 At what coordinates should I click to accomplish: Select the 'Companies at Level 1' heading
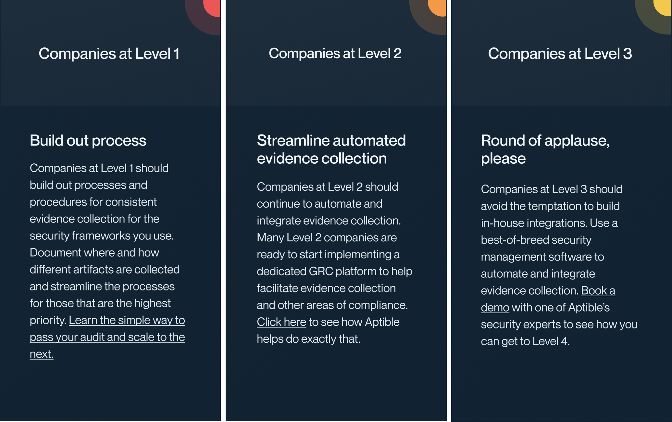pos(109,54)
